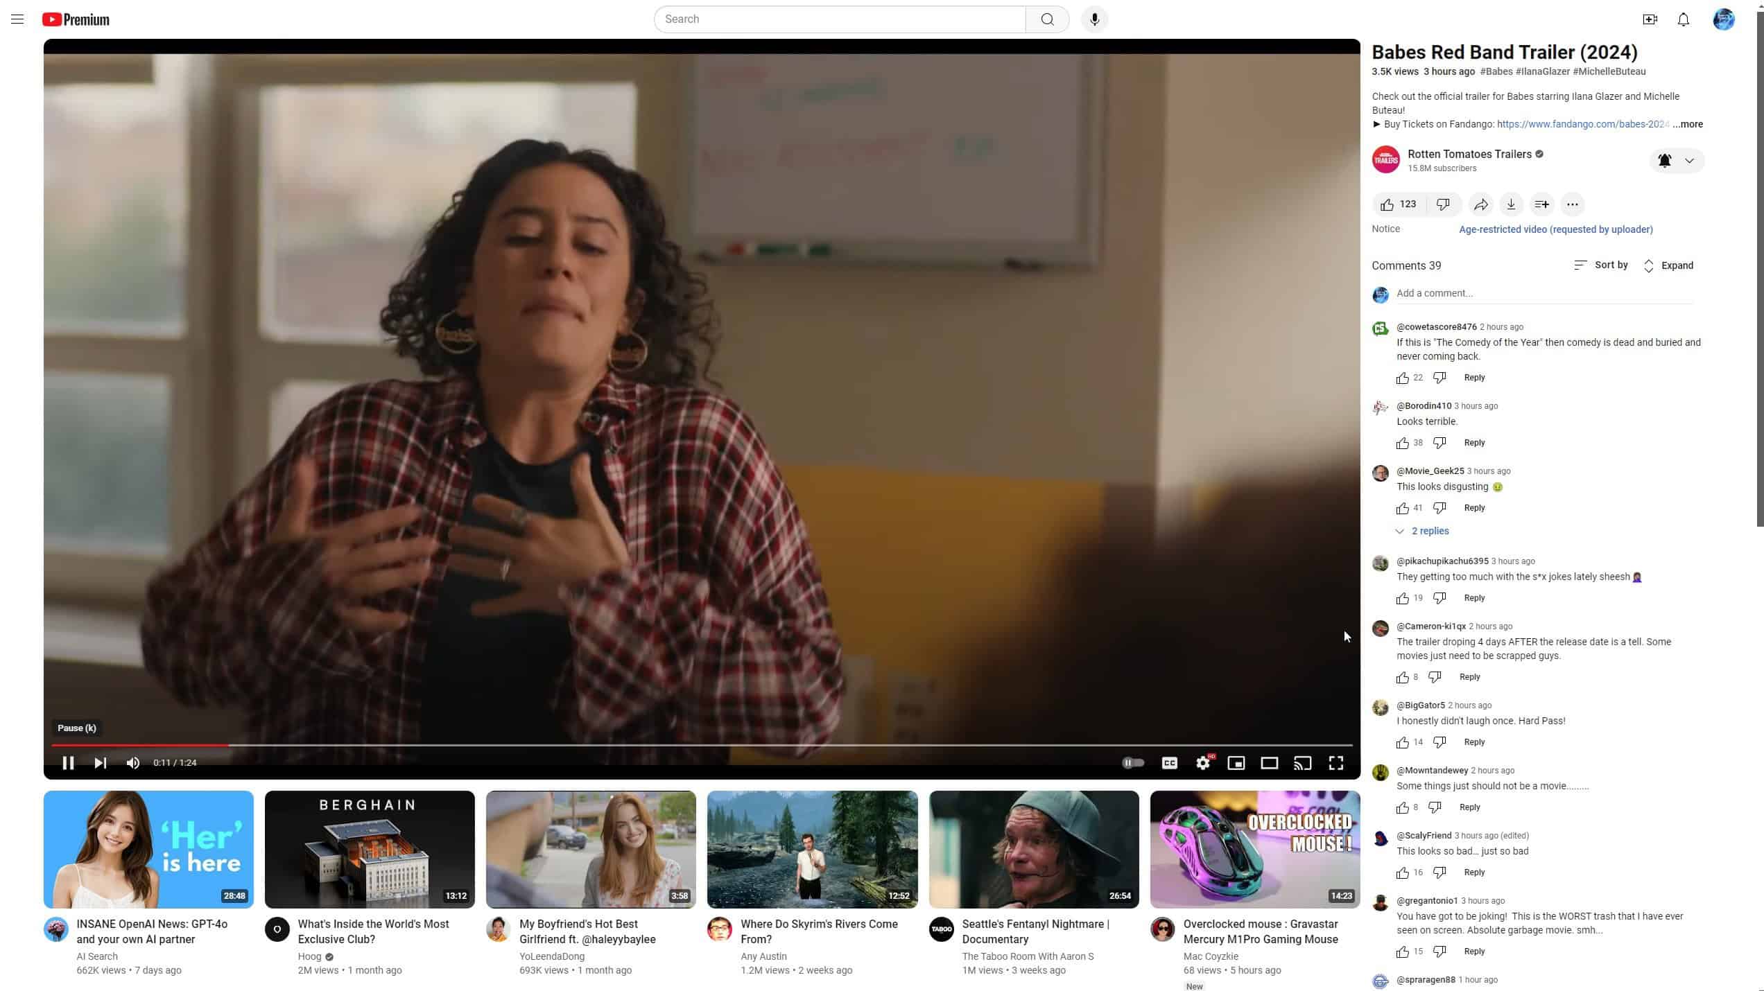Click the share icon for this video
The width and height of the screenshot is (1764, 991).
(x=1479, y=204)
